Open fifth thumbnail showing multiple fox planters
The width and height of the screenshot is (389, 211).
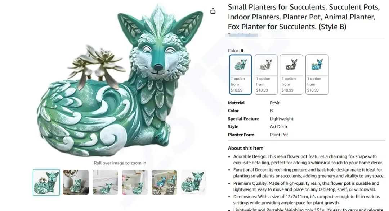tap(164, 182)
